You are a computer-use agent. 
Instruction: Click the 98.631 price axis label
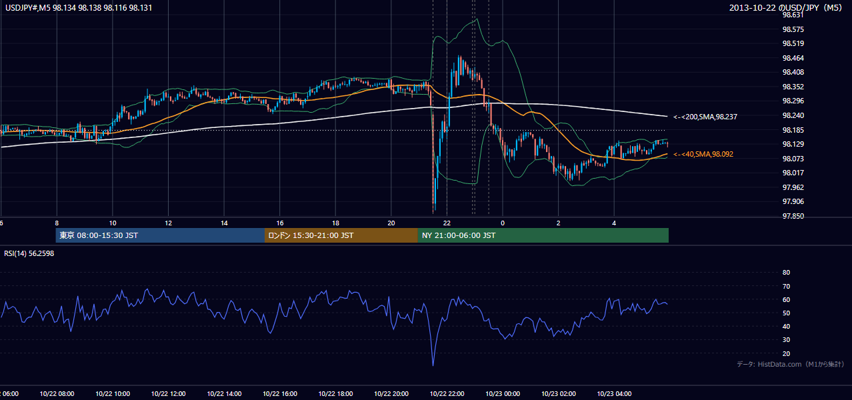click(x=793, y=15)
